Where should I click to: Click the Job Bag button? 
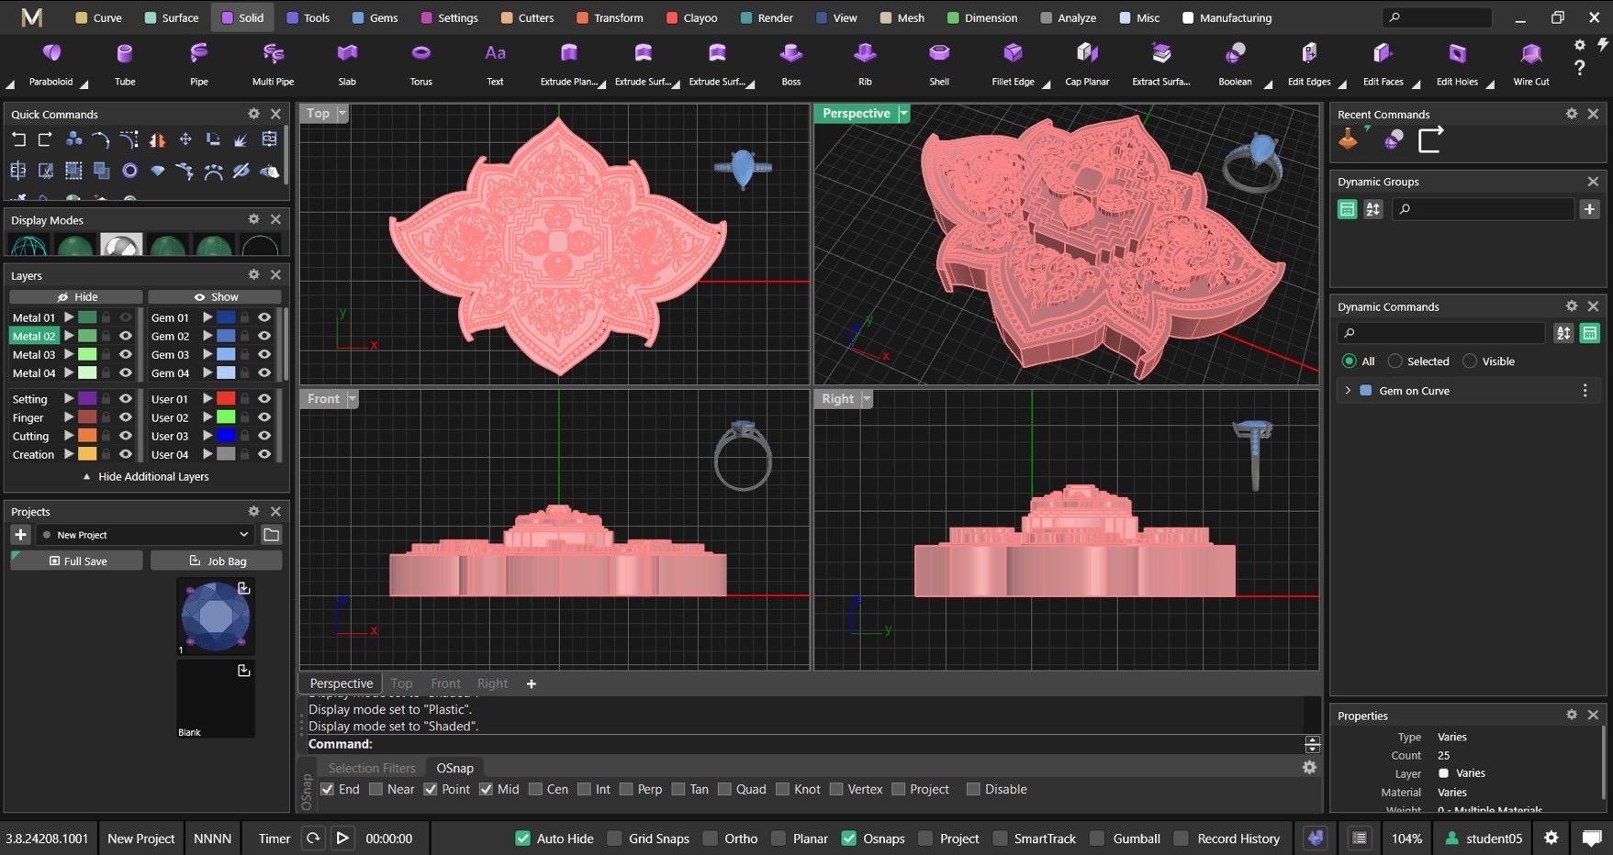tap(217, 561)
